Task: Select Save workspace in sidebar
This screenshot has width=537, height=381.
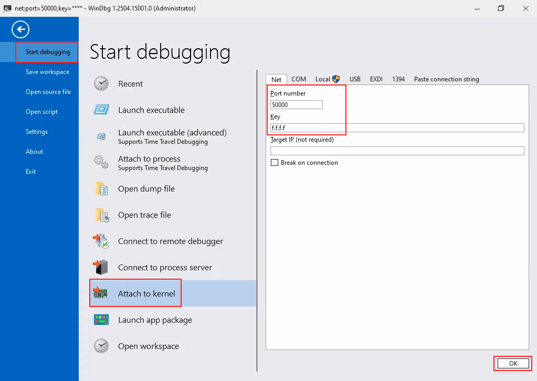Action: [47, 72]
